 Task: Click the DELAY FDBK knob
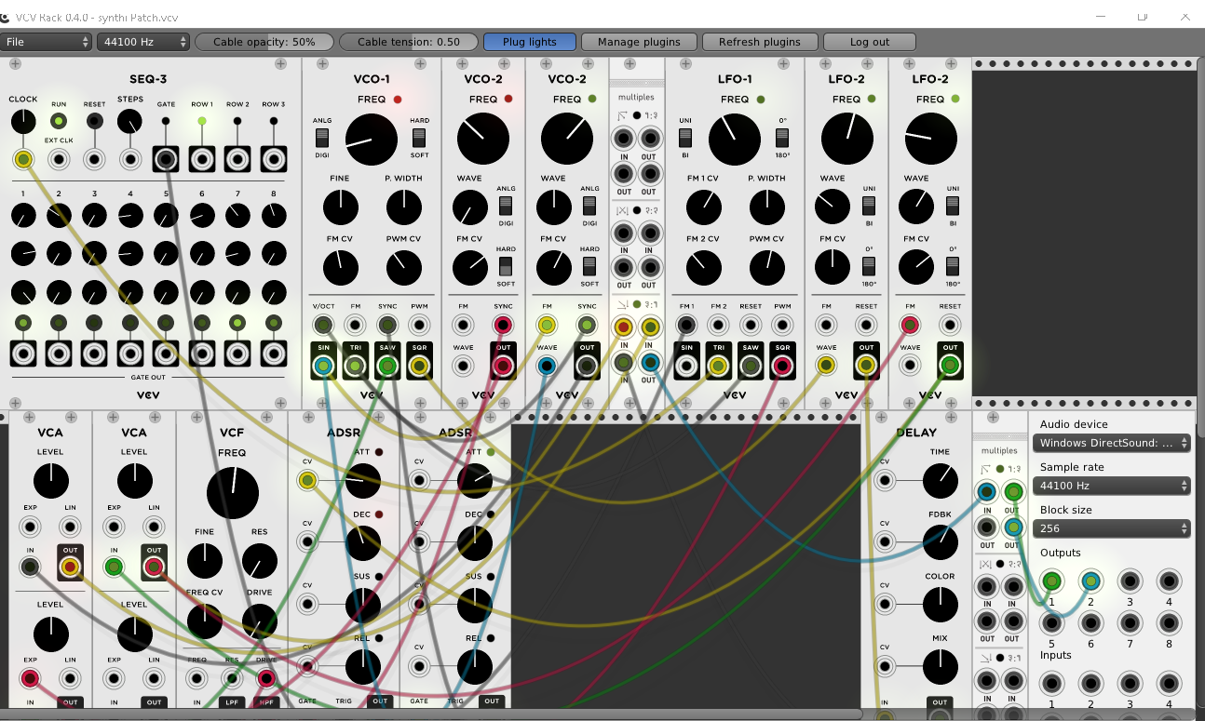pos(940,541)
